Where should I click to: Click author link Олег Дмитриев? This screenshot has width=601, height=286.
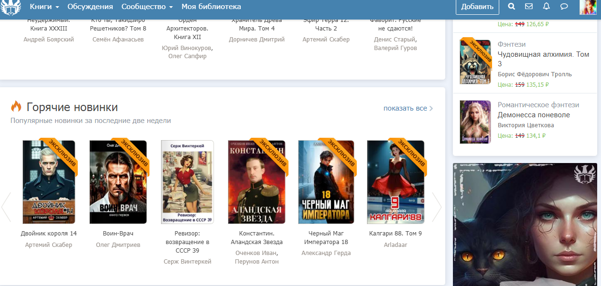click(118, 245)
